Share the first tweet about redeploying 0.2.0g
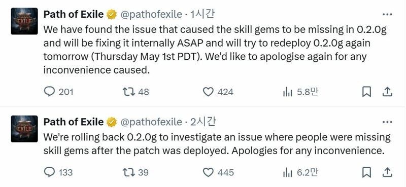 click(386, 92)
